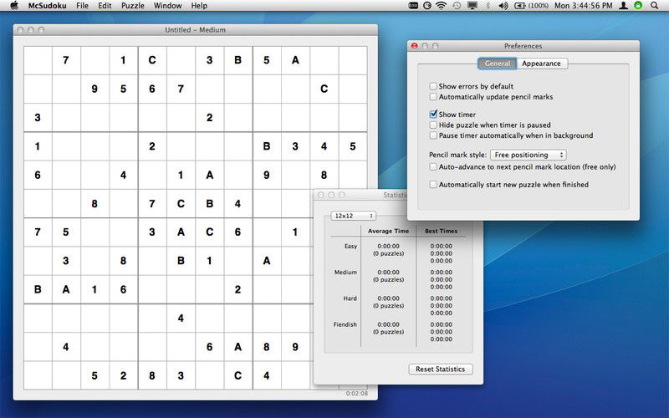
Task: Open Spotlight search magnifier icon
Action: pos(654,6)
